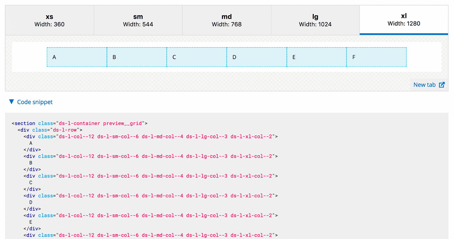Select the md breakpoint tab
This screenshot has height=239, width=454.
pos(226,20)
